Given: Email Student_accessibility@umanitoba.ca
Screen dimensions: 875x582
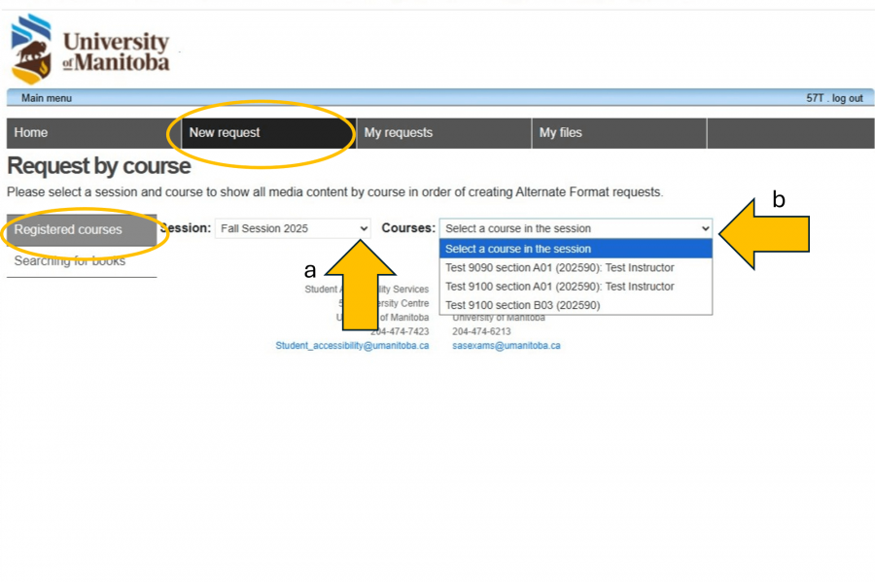Looking at the screenshot, I should pos(352,346).
